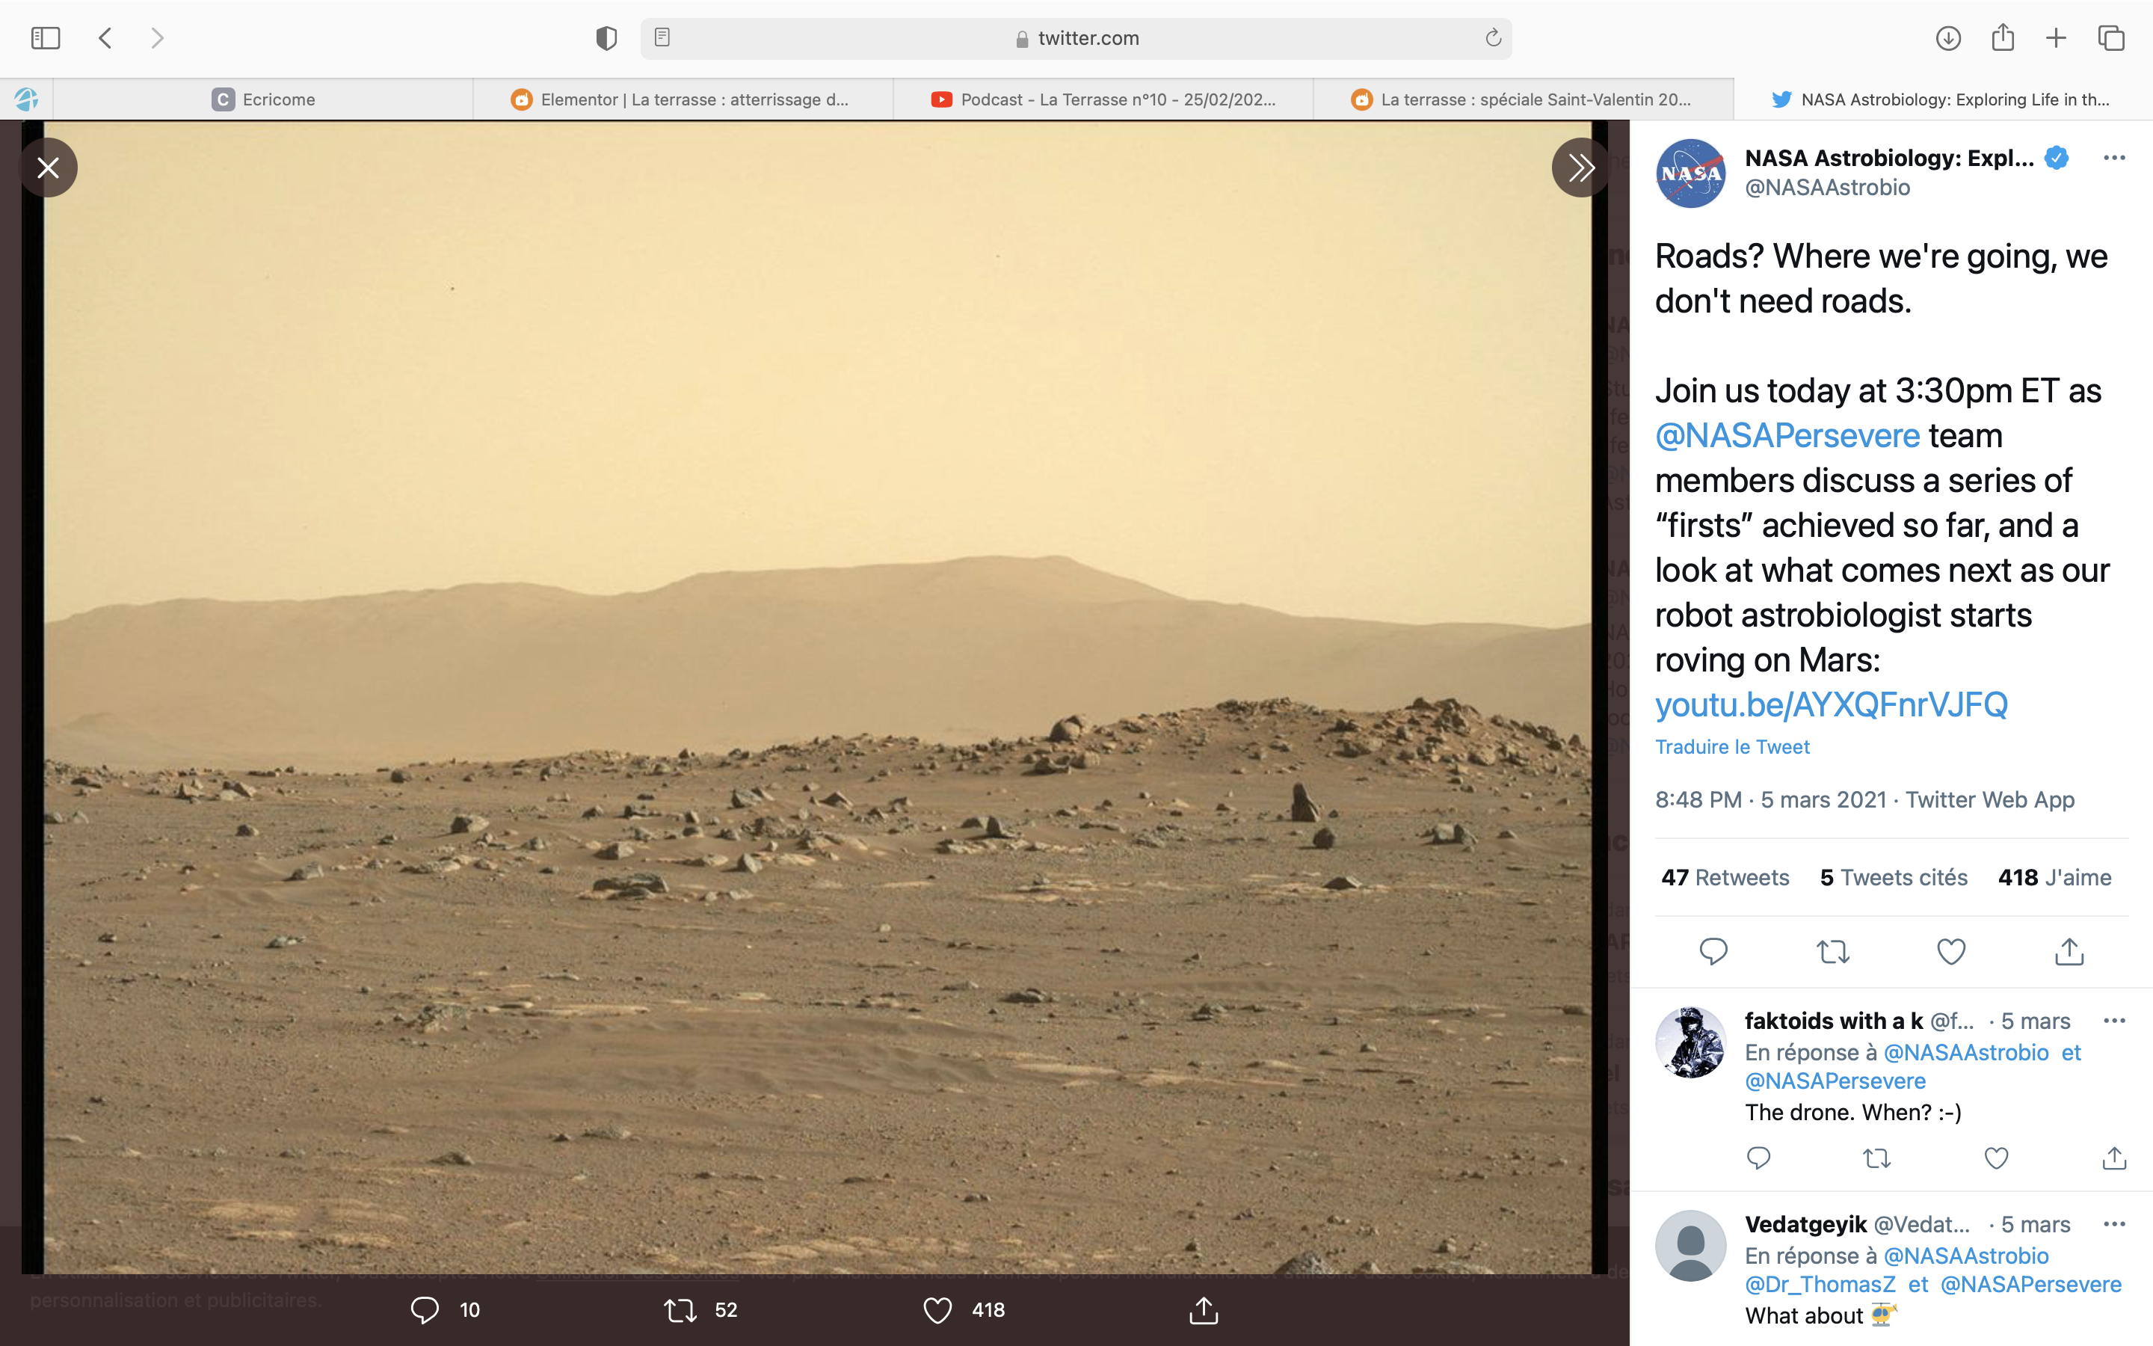The width and height of the screenshot is (2153, 1346).
Task: Click Traduire le Tweet
Action: click(1732, 747)
